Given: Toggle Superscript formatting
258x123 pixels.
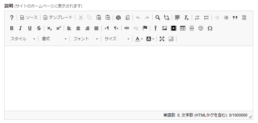Looking at the screenshot, I should coord(59,28).
